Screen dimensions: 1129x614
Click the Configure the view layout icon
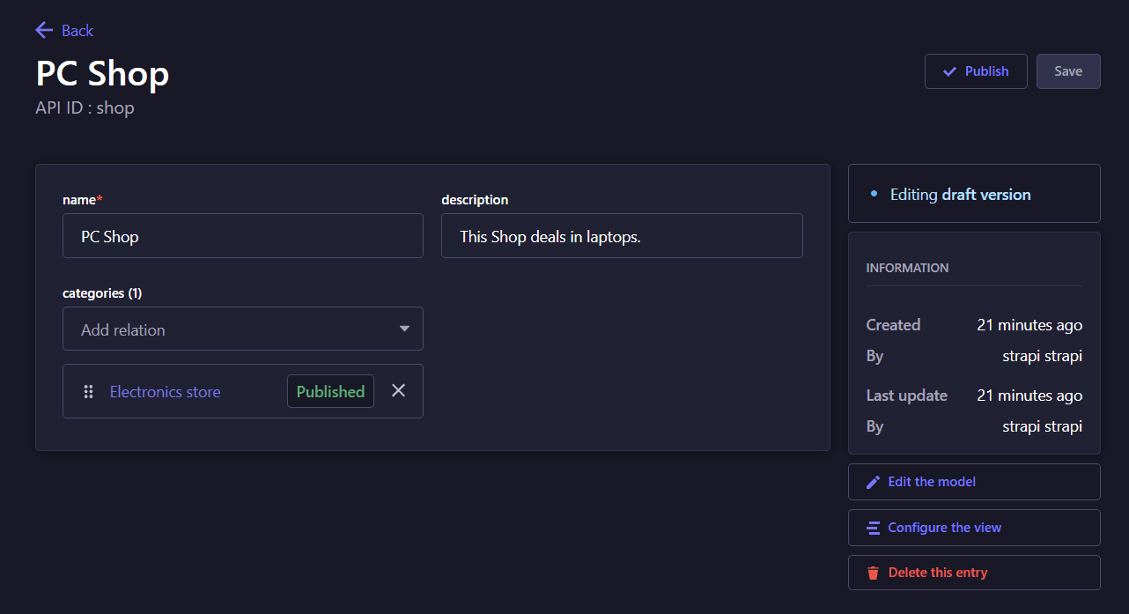click(x=873, y=528)
